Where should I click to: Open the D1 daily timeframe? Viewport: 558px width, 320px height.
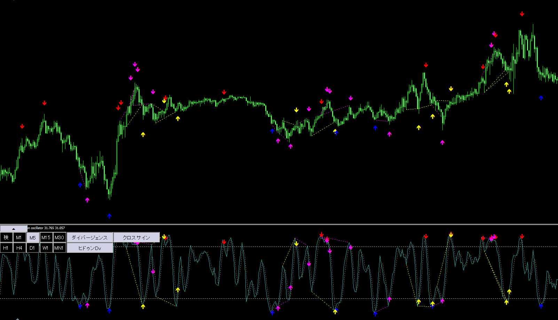coord(33,248)
